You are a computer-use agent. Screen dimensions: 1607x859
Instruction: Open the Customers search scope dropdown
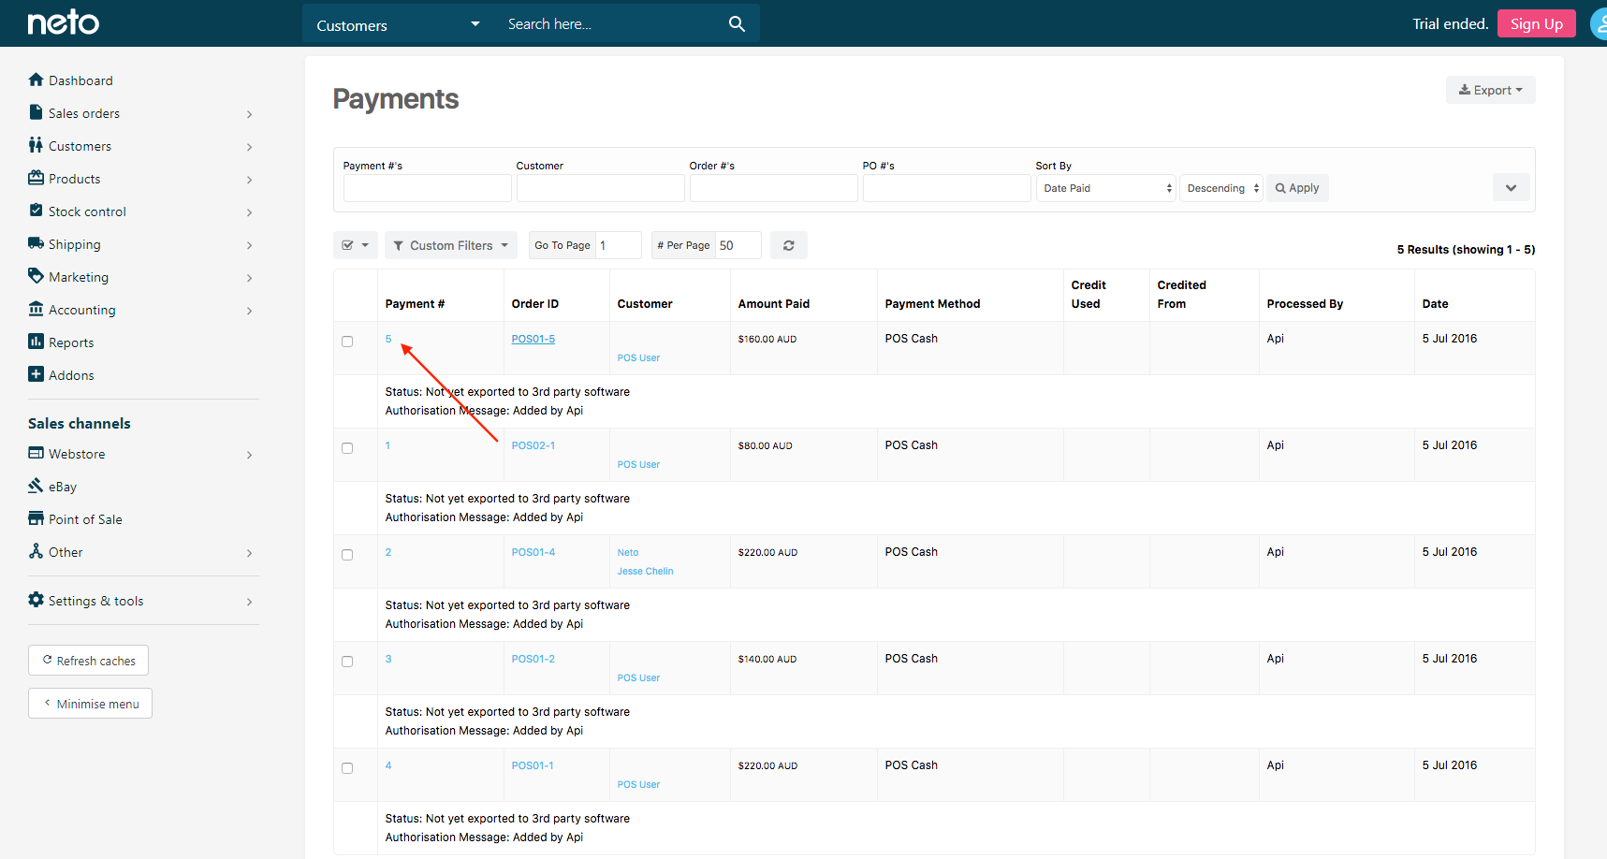398,24
